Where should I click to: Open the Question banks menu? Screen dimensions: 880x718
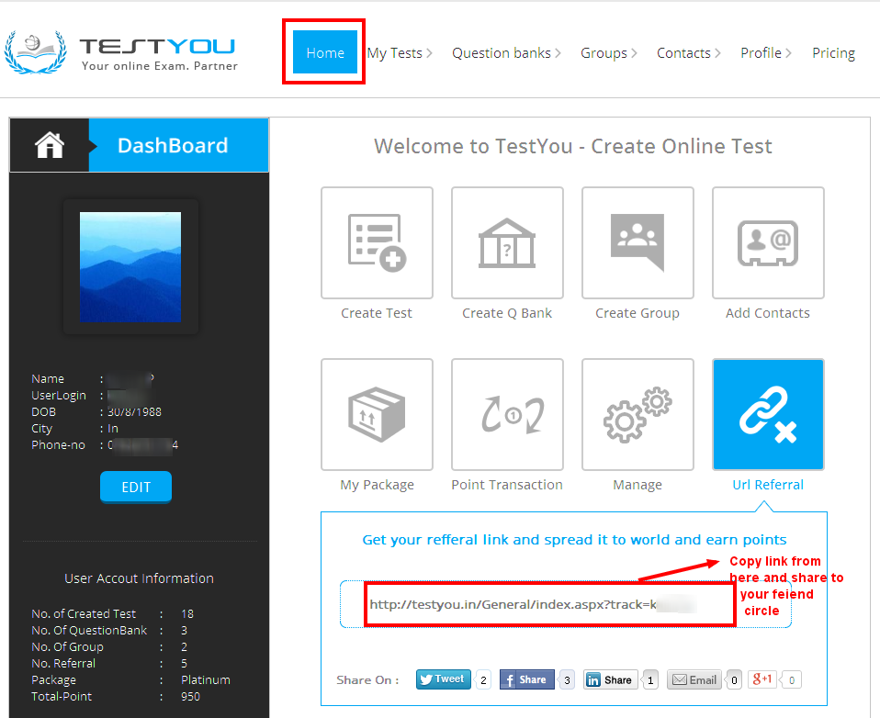(x=506, y=53)
